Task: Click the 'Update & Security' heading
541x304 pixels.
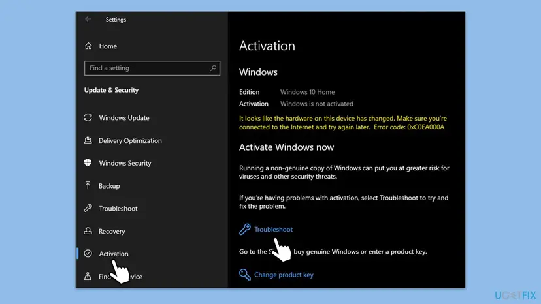Action: tap(111, 90)
